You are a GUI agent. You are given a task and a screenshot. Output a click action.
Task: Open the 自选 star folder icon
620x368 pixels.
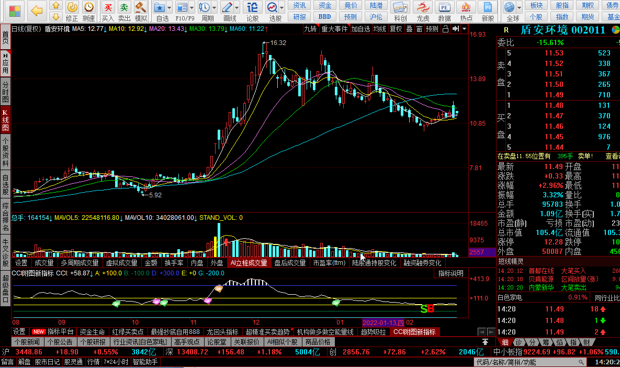coord(160,7)
